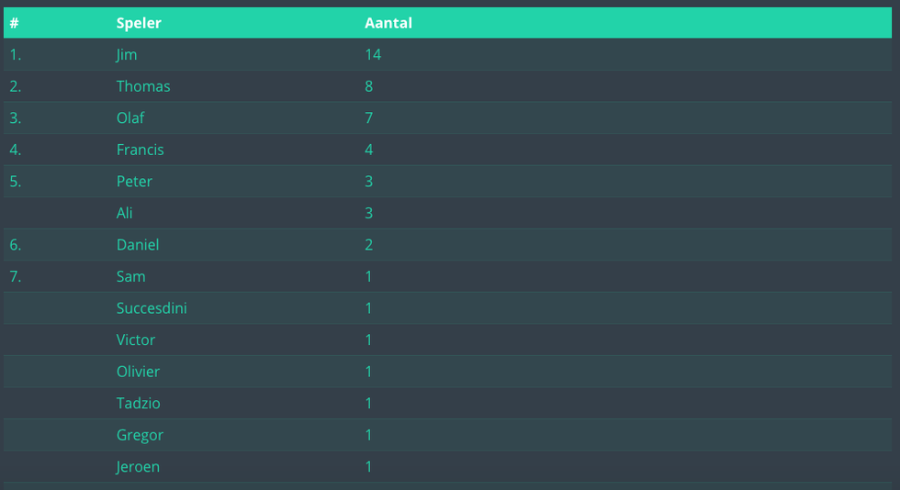Click the # column header
This screenshot has height=490, width=900.
15,23
